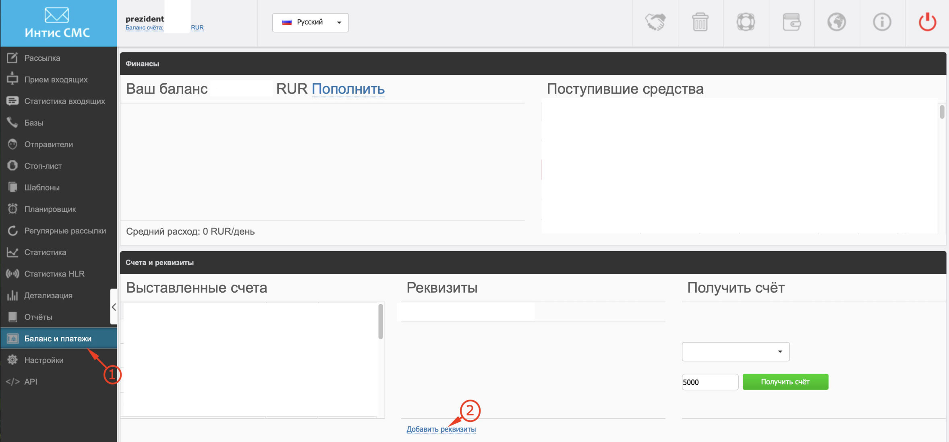Image resolution: width=949 pixels, height=442 pixels.
Task: Open the wallet icon in top toolbar
Action: (x=792, y=22)
